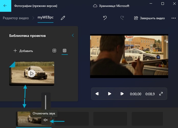Viewport: 178px width, 128px height.
Task: Select the myWEBpc project title
Action: point(46,17)
